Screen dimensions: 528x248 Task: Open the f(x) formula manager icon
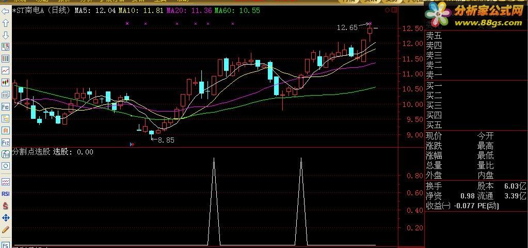coord(5,154)
